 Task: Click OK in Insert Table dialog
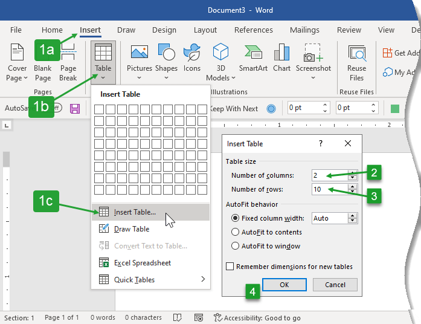pyautogui.click(x=284, y=285)
